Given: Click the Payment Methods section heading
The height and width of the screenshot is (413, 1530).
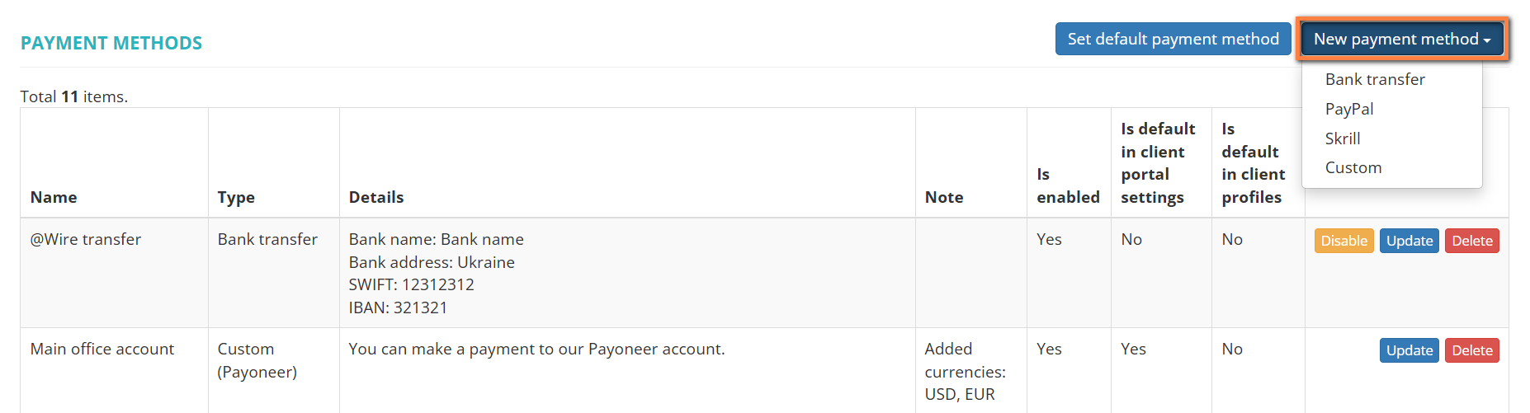Looking at the screenshot, I should 111,43.
